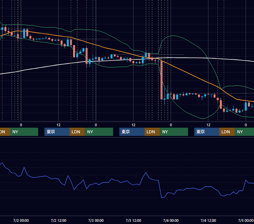
Task: Click LDN session block preceding the 7/4 00:00 gridline
Action: click(152, 132)
